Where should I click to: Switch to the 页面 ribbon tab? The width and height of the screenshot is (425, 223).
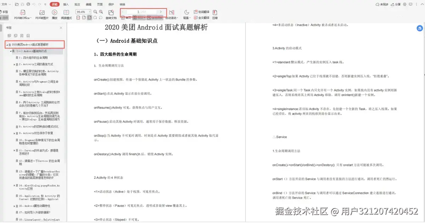(100, 4)
